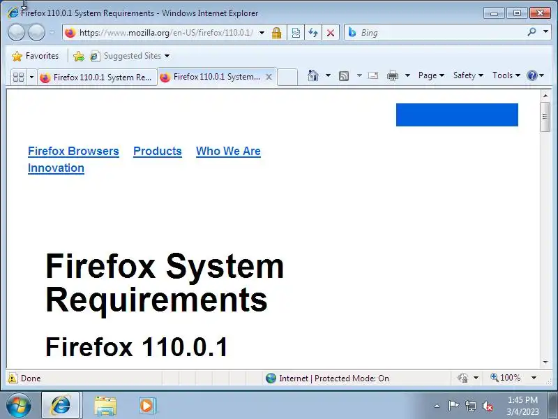The image size is (558, 419).
Task: Follow the Firefox Browsers link
Action: [x=73, y=151]
